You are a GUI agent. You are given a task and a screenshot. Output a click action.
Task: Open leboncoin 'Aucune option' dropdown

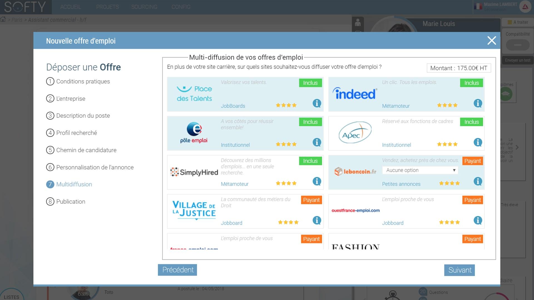pos(420,170)
